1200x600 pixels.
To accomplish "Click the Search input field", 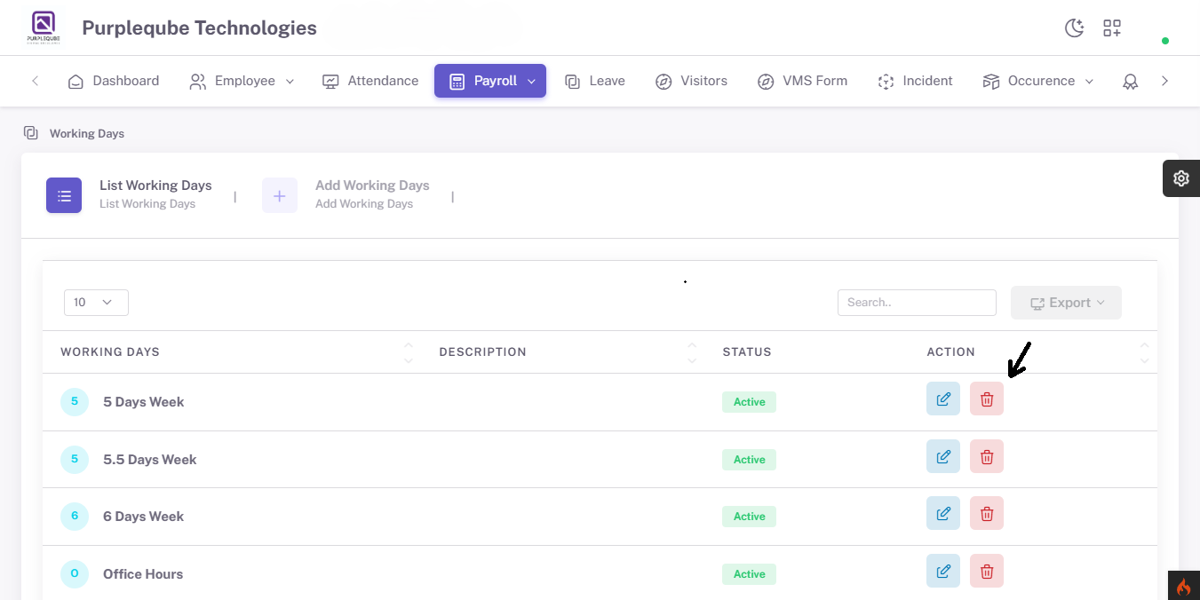I will [917, 303].
